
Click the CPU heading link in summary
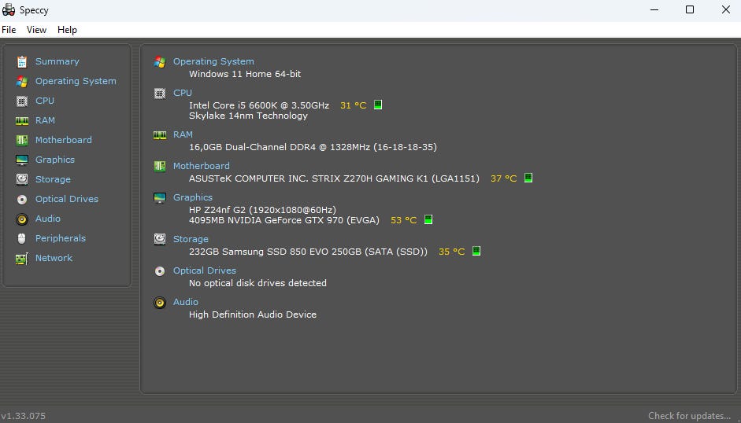[x=183, y=93]
